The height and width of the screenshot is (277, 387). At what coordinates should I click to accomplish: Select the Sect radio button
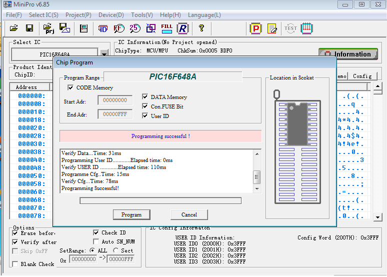116,250
